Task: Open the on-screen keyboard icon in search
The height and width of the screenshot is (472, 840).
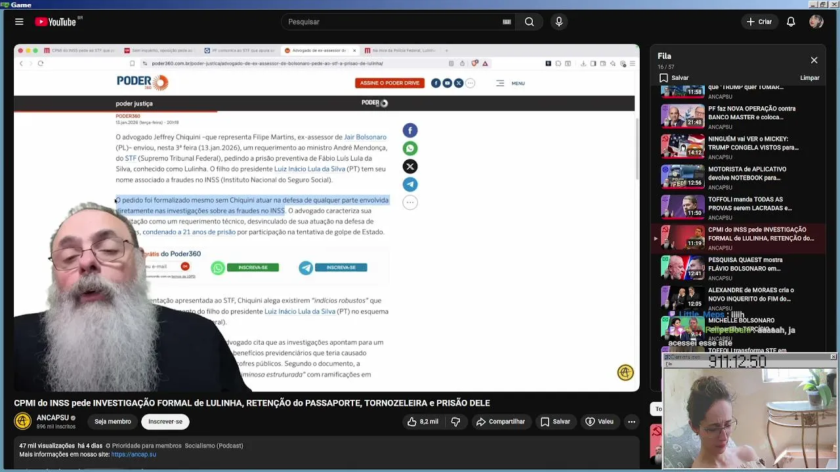Action: [507, 22]
